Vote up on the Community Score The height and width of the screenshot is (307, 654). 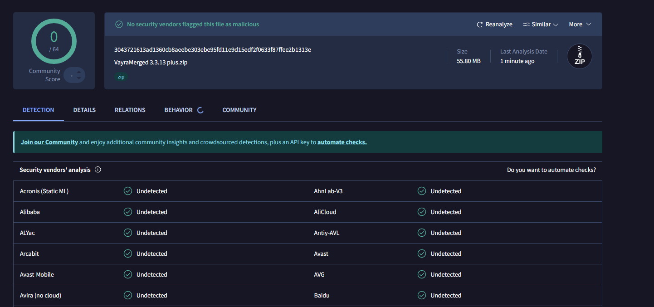[x=79, y=71]
